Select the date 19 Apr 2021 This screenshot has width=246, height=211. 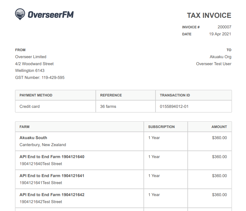220,34
